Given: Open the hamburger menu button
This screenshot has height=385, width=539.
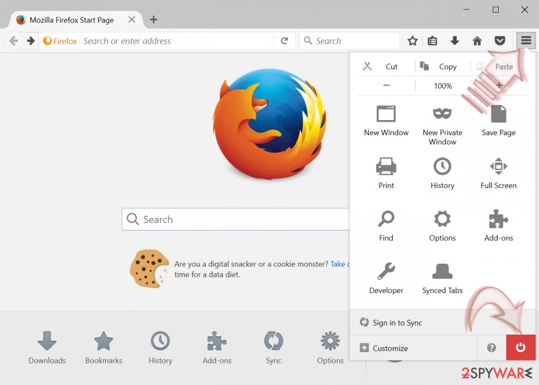Looking at the screenshot, I should coord(526,41).
